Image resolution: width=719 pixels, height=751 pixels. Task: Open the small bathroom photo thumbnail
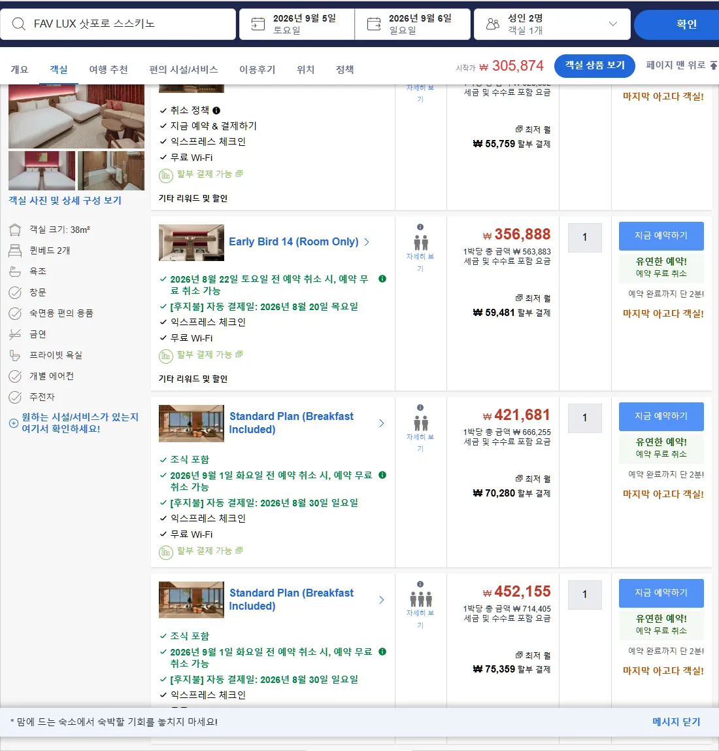tap(111, 171)
